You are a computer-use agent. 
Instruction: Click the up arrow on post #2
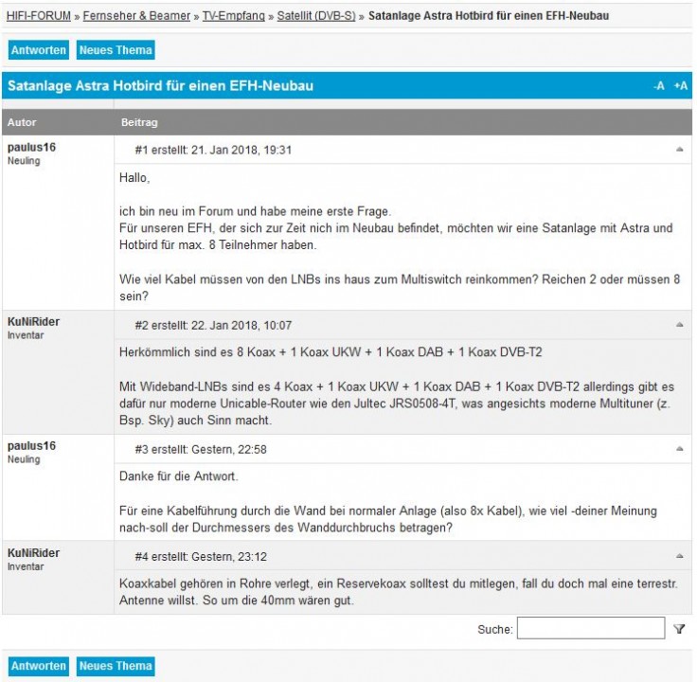[x=679, y=325]
